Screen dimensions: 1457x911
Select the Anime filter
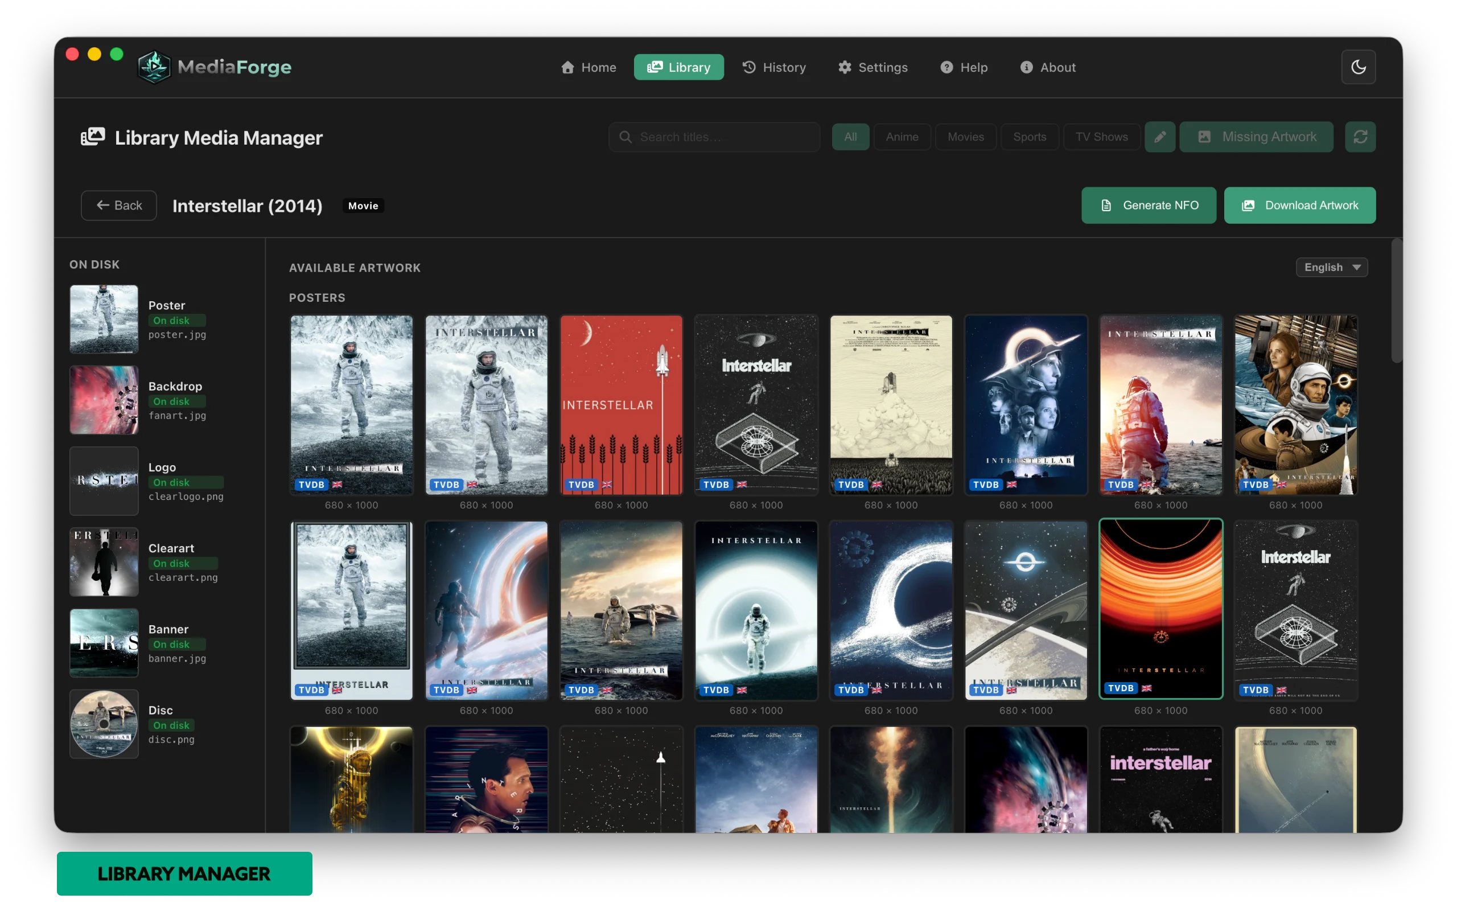(x=902, y=137)
